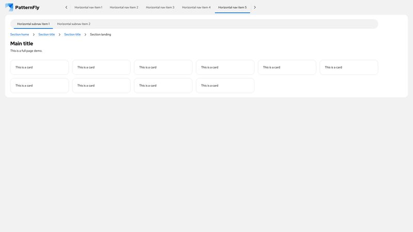Select Horizontal nav item 5 tab
Image resolution: width=413 pixels, height=232 pixels.
[232, 7]
